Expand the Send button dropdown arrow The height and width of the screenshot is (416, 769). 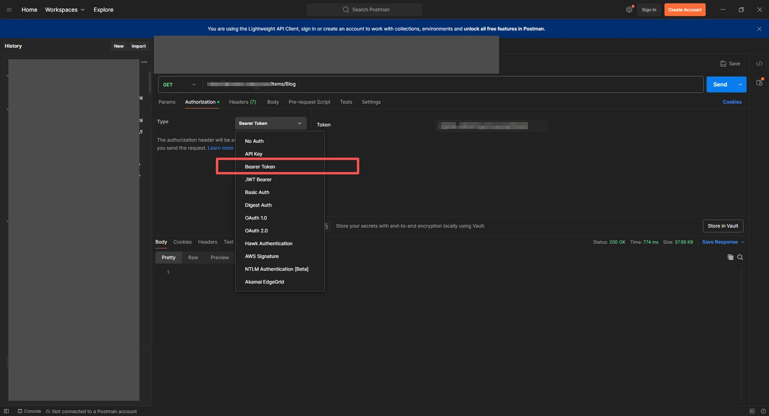tap(740, 84)
